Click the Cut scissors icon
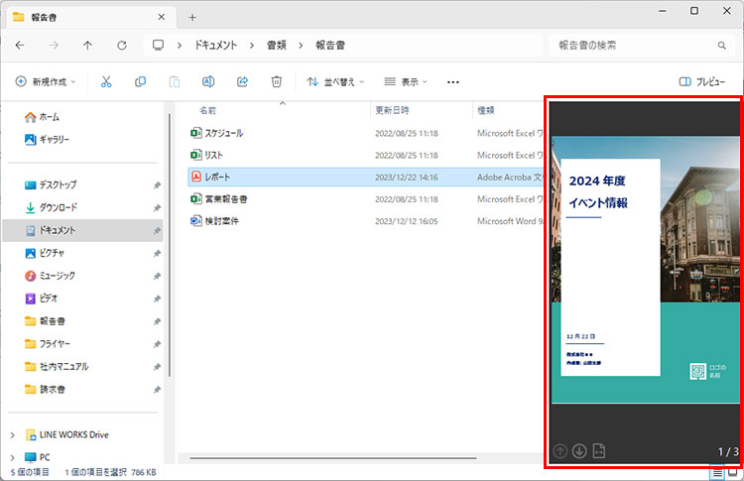The width and height of the screenshot is (744, 481). [106, 81]
